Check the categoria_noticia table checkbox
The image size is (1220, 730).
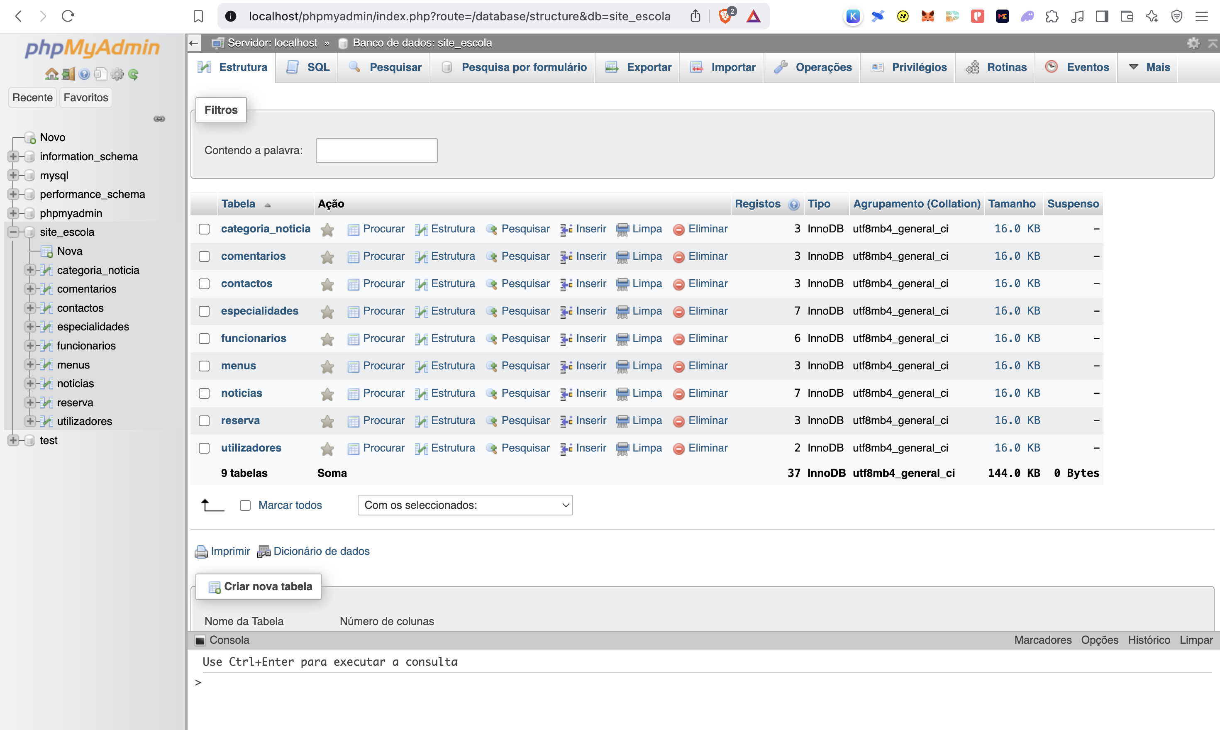click(x=204, y=229)
